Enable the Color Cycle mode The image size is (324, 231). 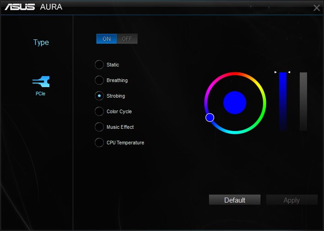99,111
